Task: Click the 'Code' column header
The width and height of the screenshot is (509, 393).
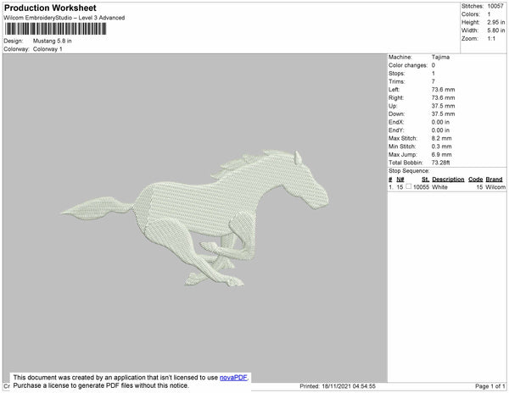Action: [x=476, y=180]
